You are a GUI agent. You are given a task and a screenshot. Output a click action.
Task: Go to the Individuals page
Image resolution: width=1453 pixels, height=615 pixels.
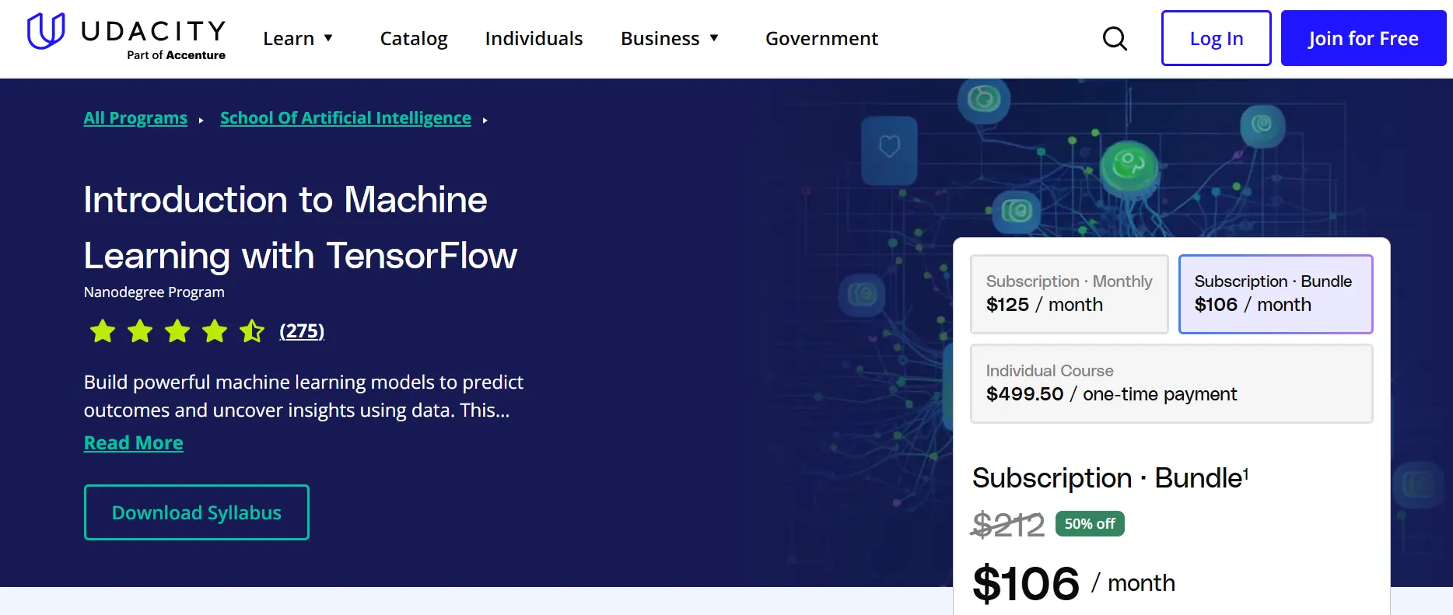534,38
